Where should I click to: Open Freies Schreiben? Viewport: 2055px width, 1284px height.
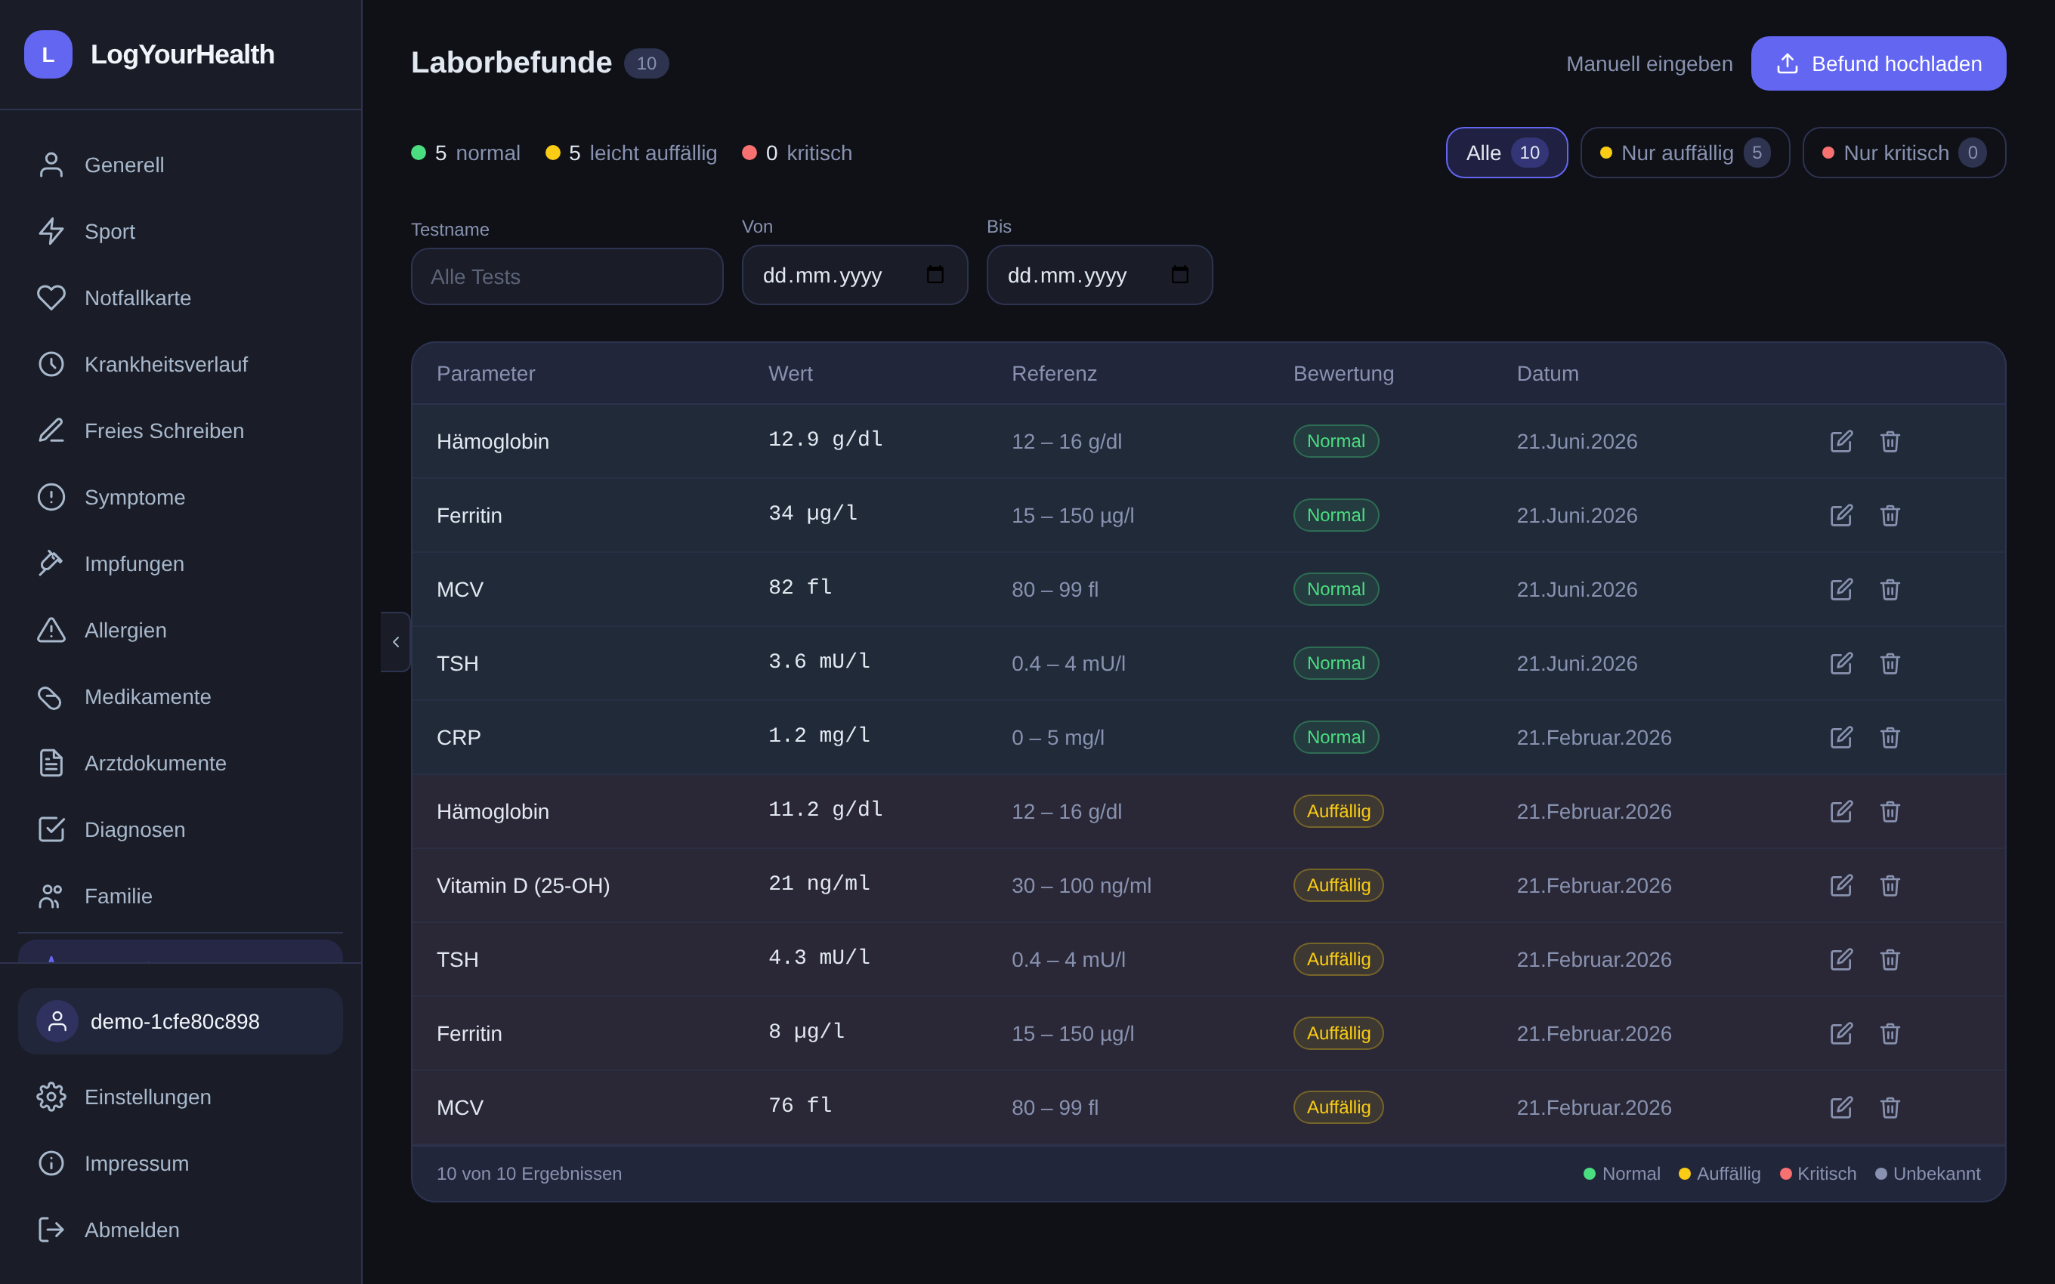[x=181, y=431]
